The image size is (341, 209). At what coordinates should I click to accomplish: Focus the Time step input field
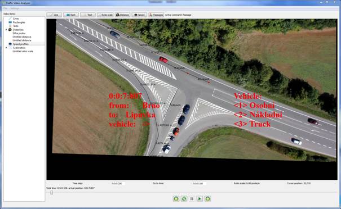coord(118,183)
